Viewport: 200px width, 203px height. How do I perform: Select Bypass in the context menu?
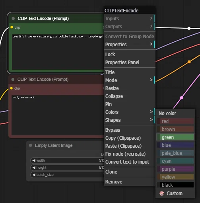click(130, 130)
